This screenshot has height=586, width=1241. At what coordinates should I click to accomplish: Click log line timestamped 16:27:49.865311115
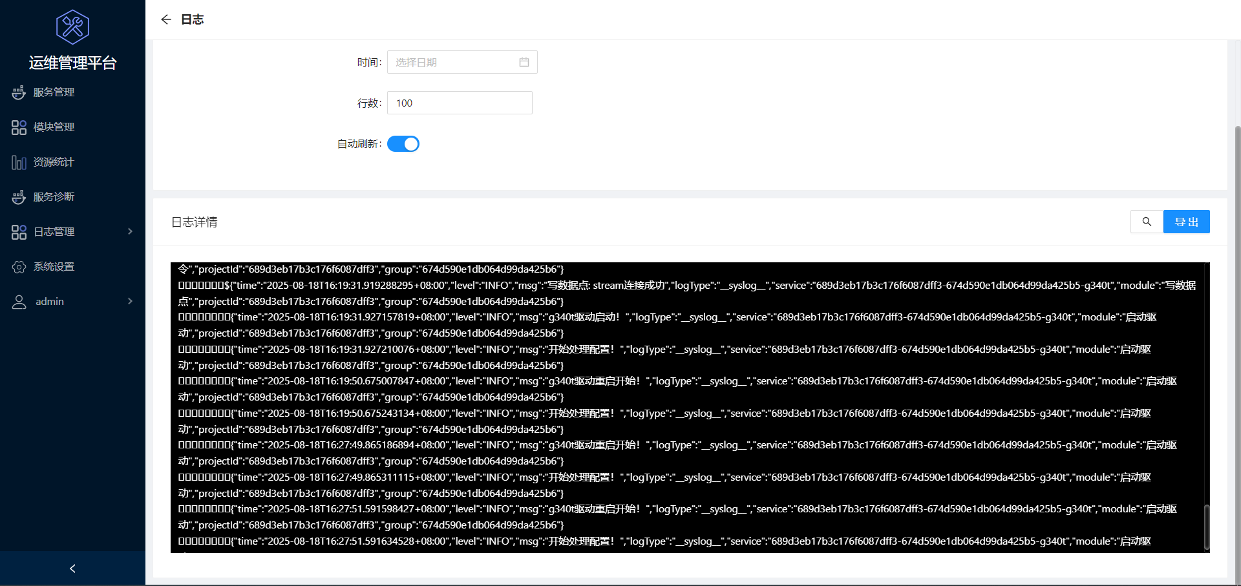(x=664, y=485)
